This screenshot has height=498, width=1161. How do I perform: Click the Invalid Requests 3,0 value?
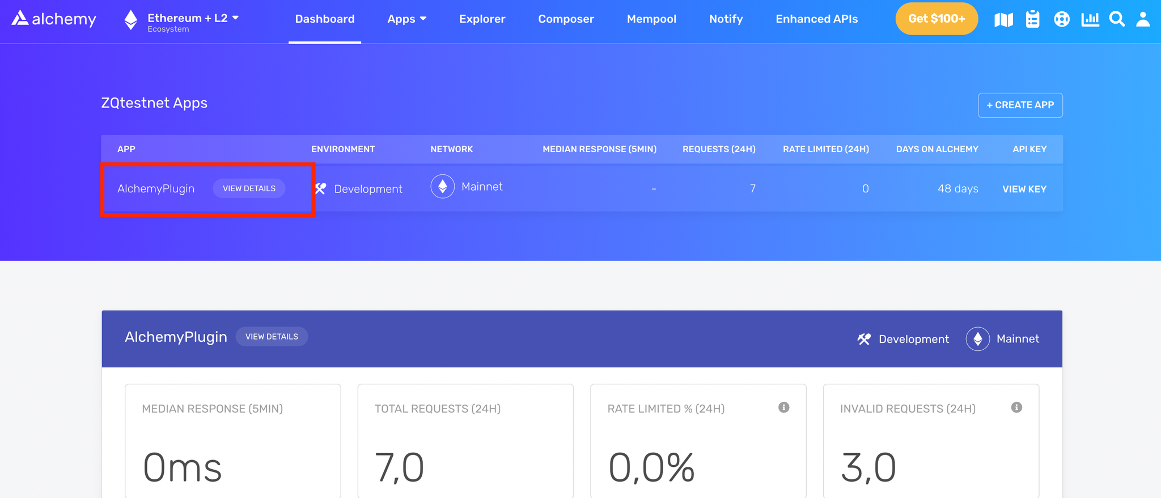(x=868, y=468)
